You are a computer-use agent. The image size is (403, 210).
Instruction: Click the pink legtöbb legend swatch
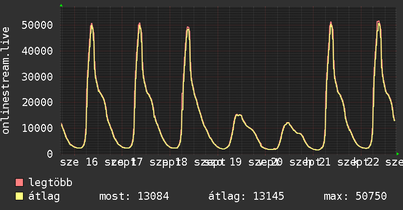tap(19, 183)
